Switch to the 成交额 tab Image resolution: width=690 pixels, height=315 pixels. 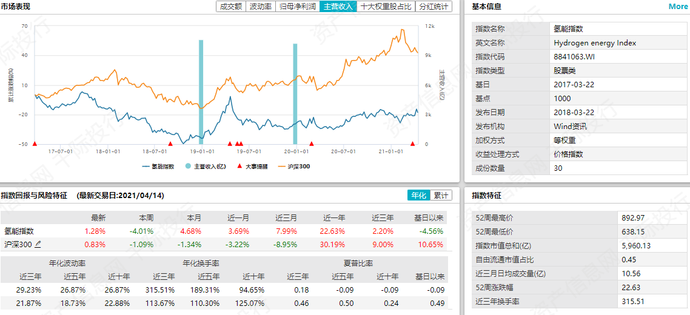(231, 7)
